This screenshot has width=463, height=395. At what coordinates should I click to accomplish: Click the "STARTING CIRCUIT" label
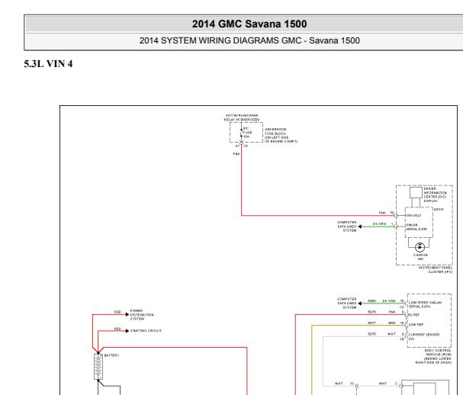[x=146, y=331]
